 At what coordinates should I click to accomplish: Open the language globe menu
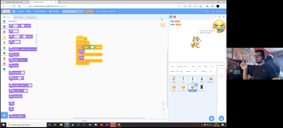point(14,11)
